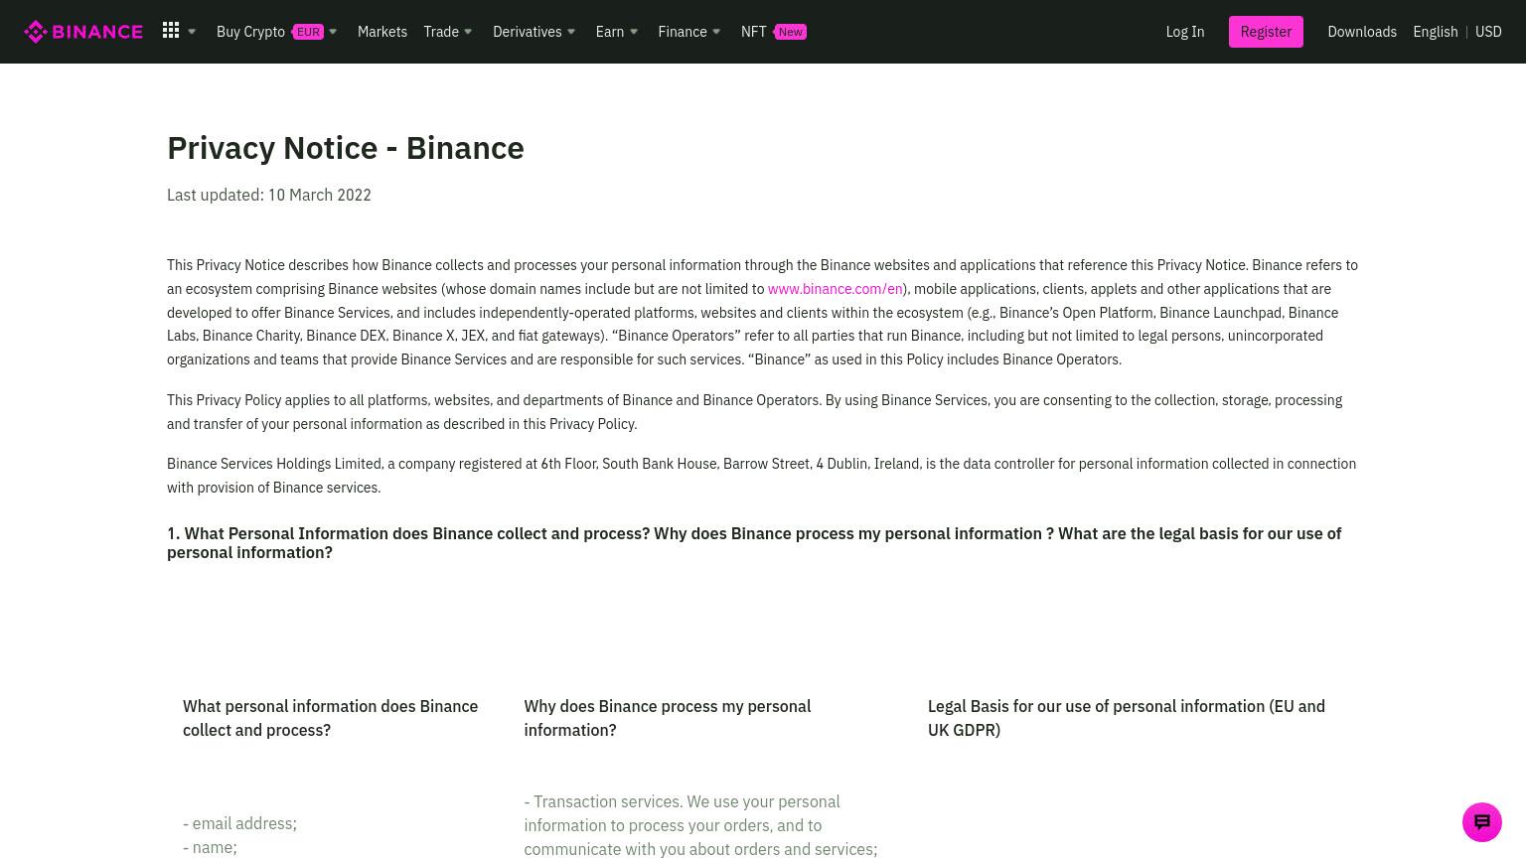
Task: Open the Earn menu
Action: coord(610,32)
